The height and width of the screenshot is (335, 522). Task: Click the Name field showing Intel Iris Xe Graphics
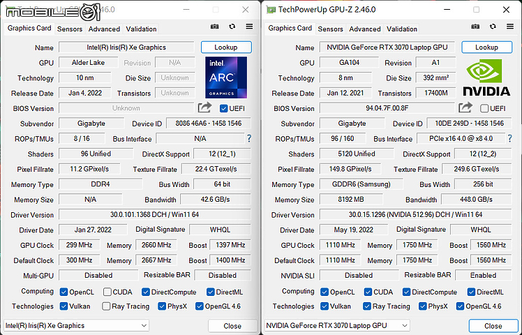coord(126,47)
